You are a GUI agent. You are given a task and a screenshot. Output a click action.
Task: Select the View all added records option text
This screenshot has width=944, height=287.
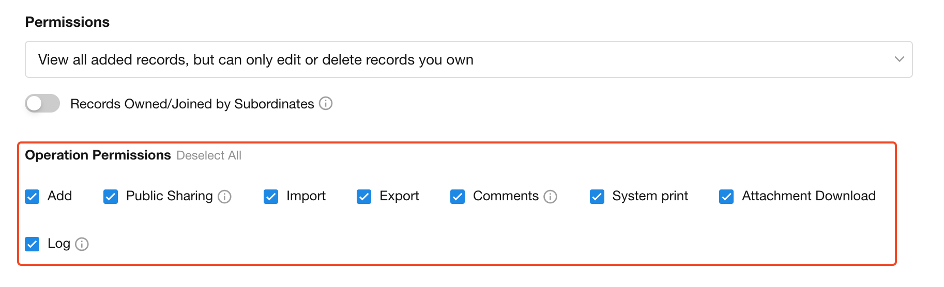pos(256,60)
